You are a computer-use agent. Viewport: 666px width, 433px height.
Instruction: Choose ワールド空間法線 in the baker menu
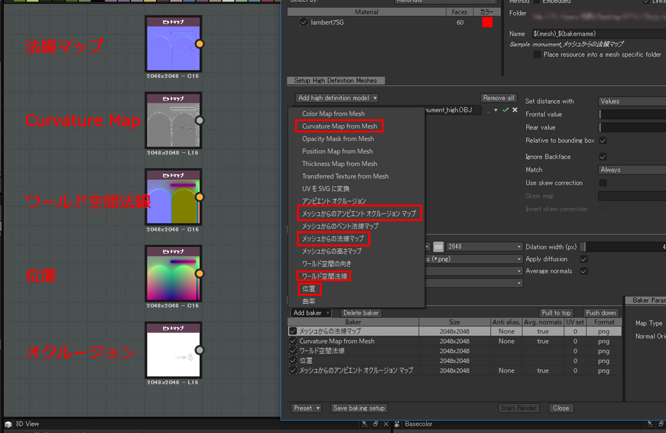click(324, 276)
